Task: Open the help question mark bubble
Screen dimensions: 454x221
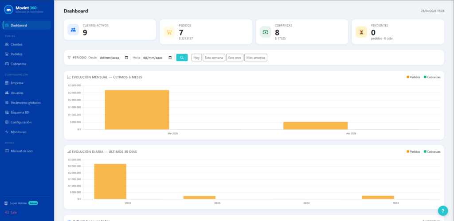Action: pyautogui.click(x=442, y=211)
